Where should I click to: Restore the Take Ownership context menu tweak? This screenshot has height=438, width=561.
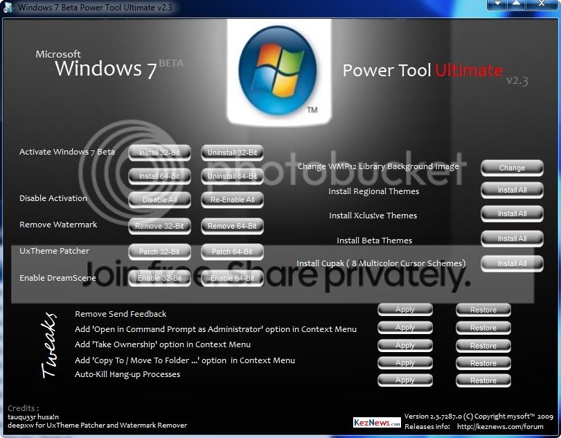pos(483,346)
